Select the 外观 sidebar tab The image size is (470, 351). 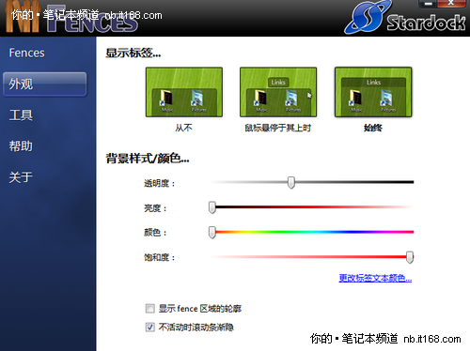(45, 84)
